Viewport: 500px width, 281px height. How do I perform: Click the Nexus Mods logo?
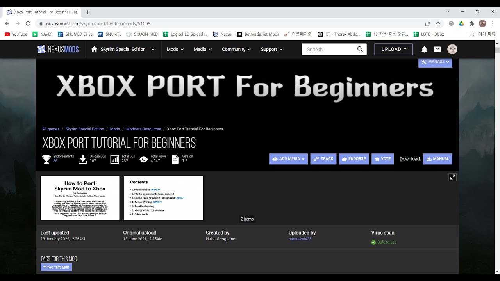point(58,49)
